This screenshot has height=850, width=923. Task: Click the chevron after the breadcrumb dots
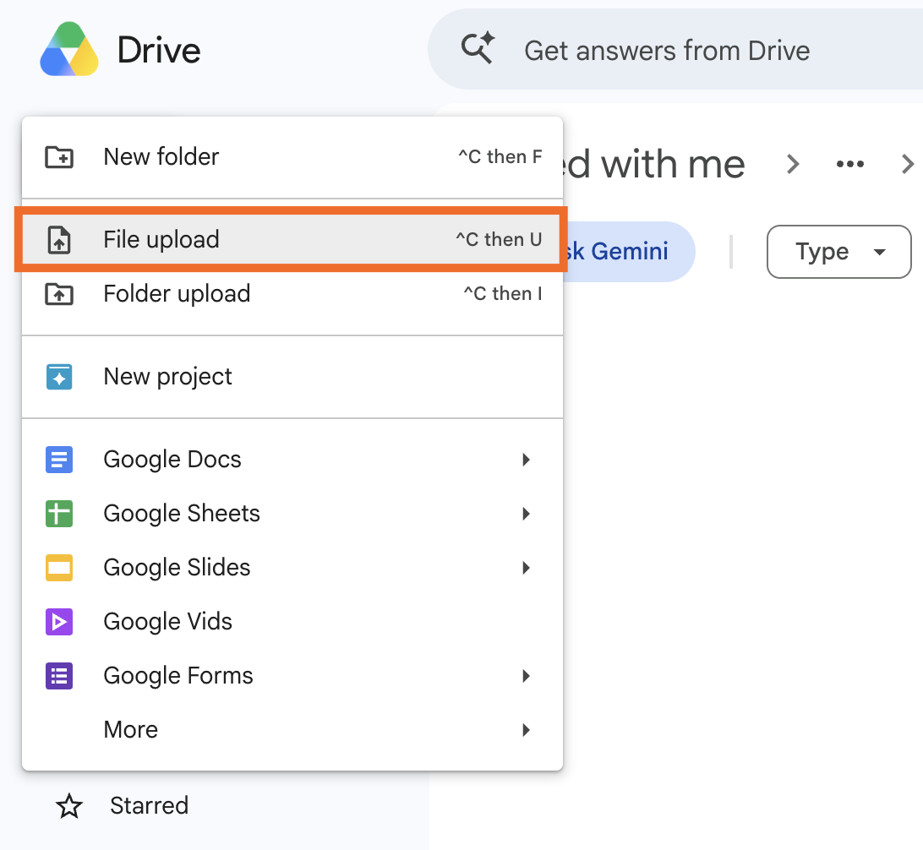[x=908, y=164]
